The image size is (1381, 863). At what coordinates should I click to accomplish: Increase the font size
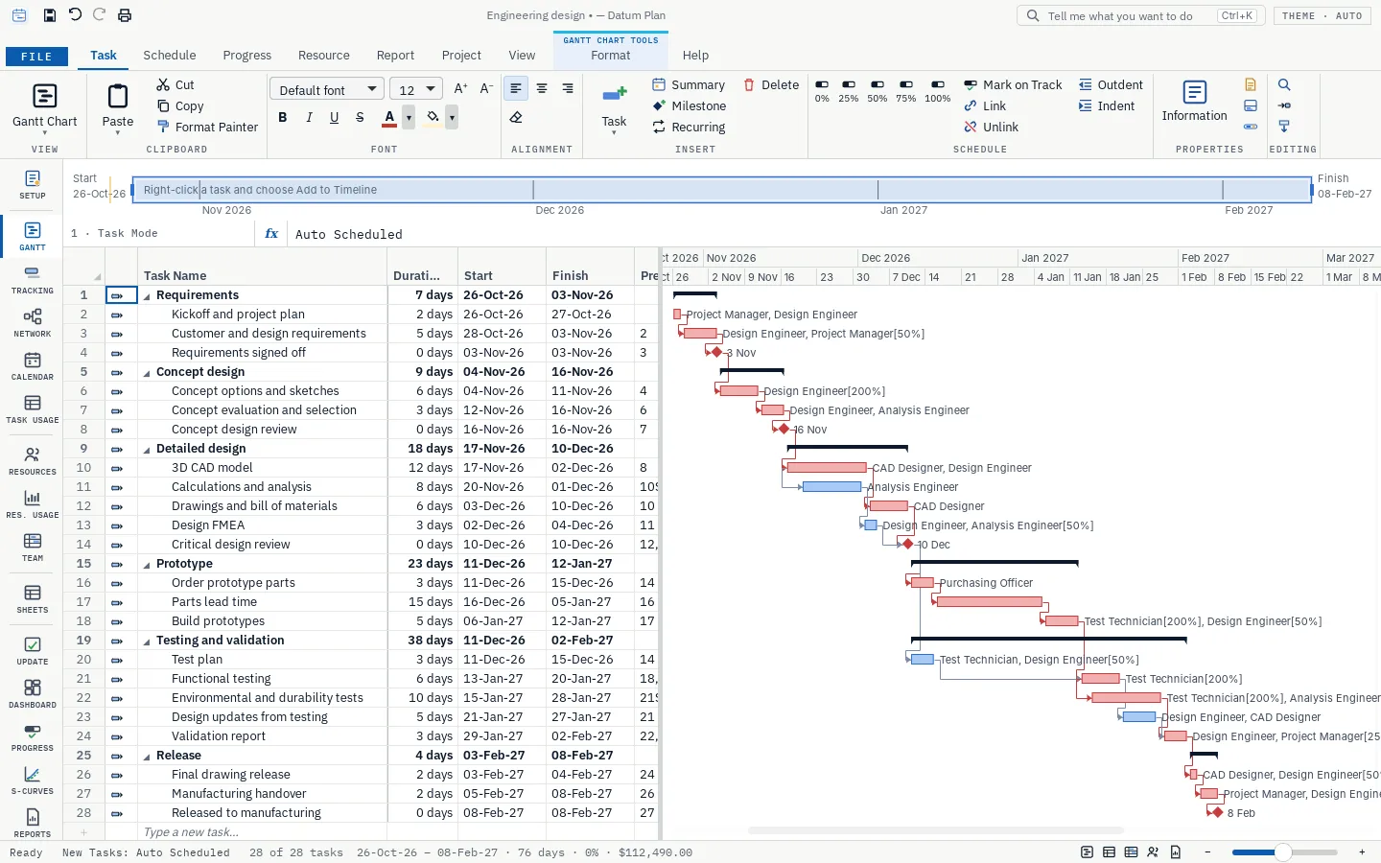click(x=460, y=89)
